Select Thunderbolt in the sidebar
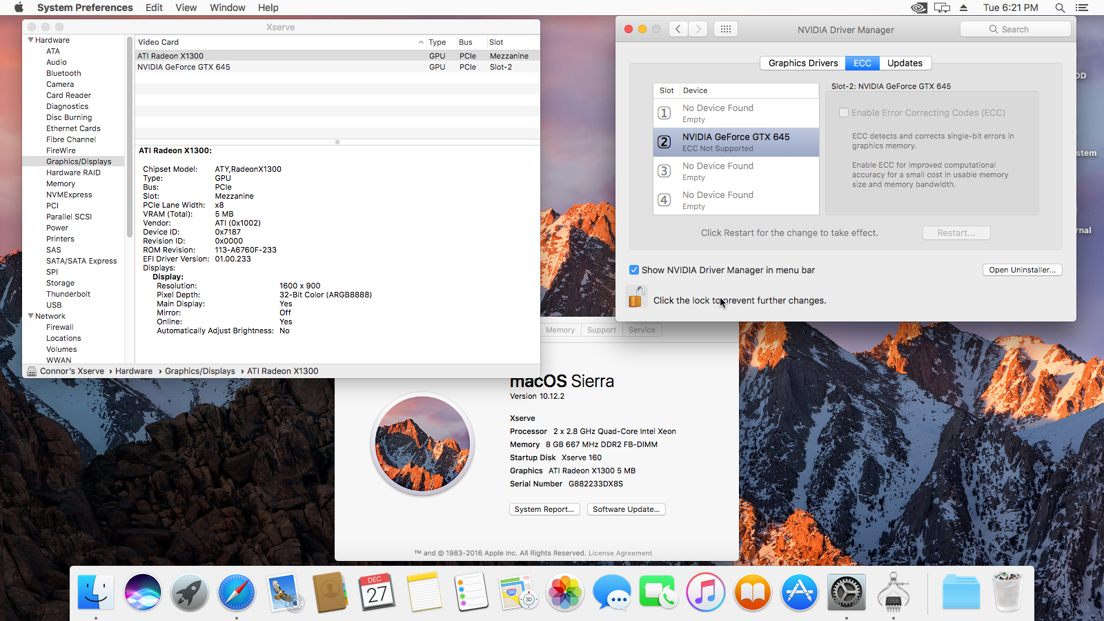The image size is (1104, 621). click(x=68, y=294)
